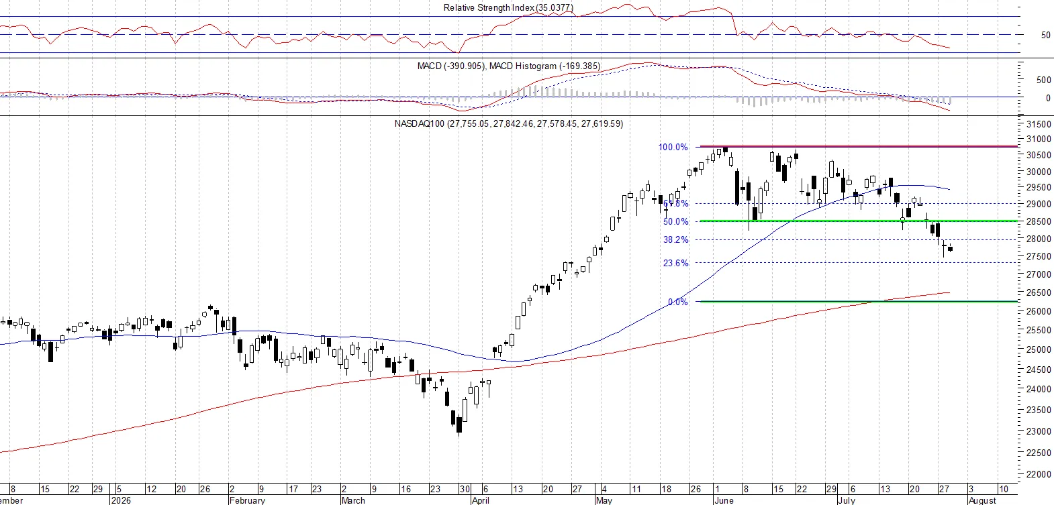Select the 0.0% Fibonacci level label
1054x505 pixels.
678,302
